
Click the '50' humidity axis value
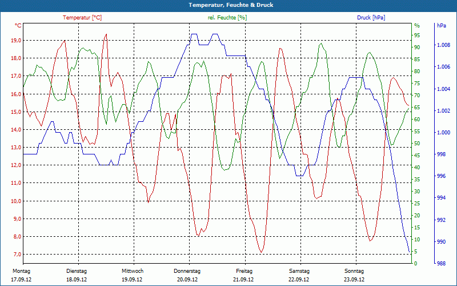[417, 144]
